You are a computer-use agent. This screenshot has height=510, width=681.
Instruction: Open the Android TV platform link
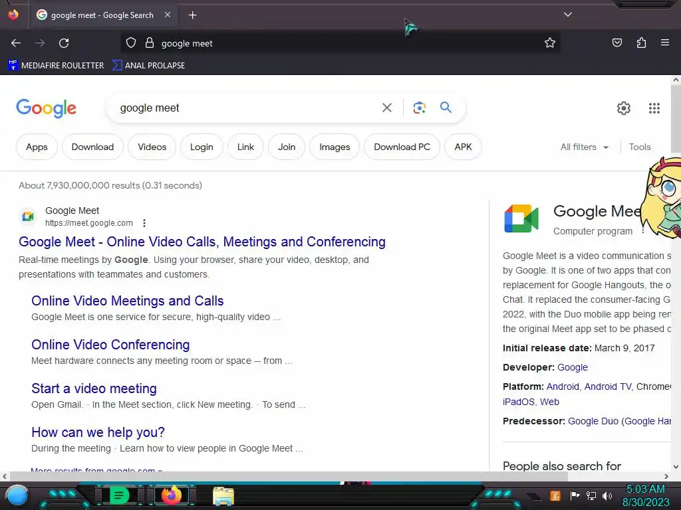coord(608,386)
